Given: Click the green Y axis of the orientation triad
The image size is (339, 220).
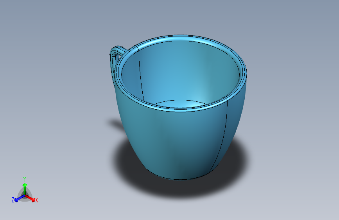Looking at the screenshot, I should (25, 189).
